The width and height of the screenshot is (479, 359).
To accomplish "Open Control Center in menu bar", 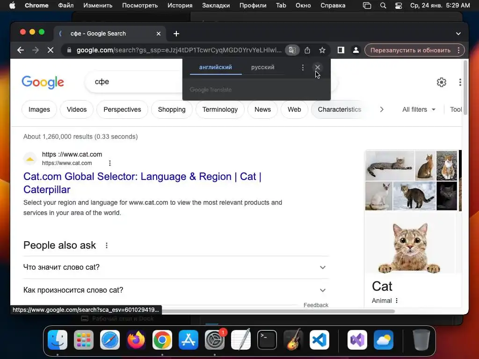I will pos(399,6).
